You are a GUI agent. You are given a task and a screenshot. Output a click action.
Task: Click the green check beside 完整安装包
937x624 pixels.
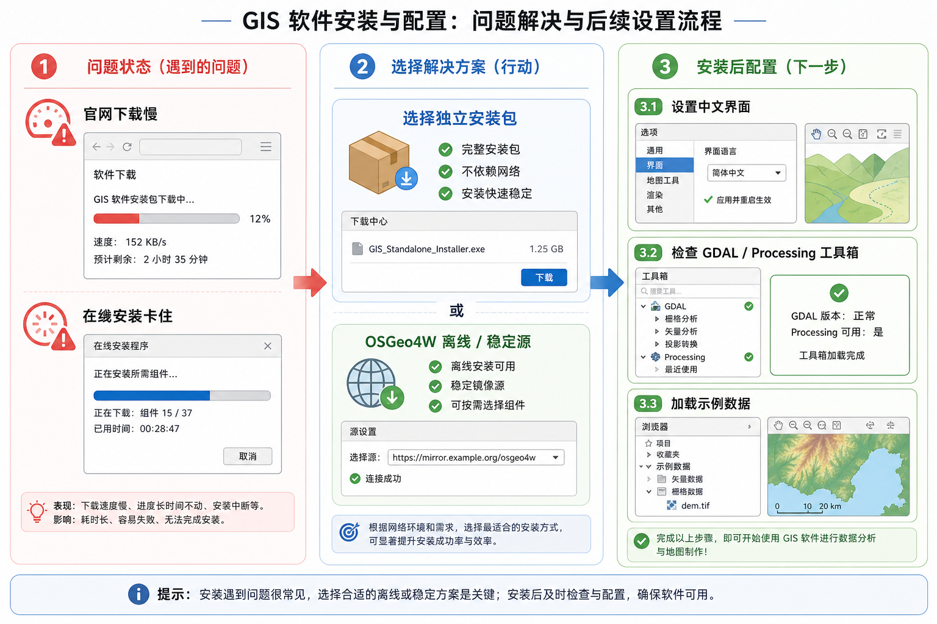click(446, 150)
